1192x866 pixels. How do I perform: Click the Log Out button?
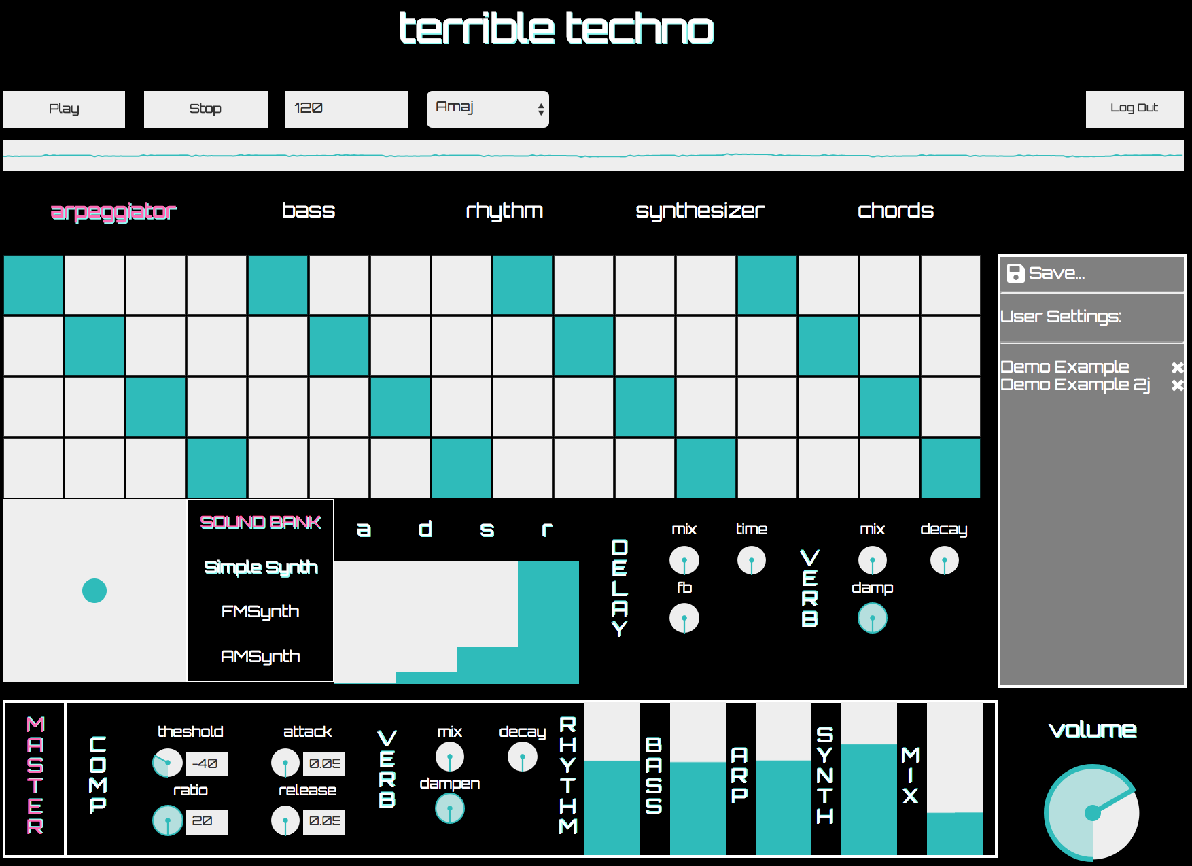(x=1134, y=109)
